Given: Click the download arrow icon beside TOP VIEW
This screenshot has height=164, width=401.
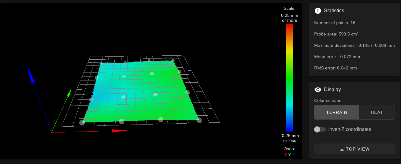Looking at the screenshot, I should tap(342, 149).
